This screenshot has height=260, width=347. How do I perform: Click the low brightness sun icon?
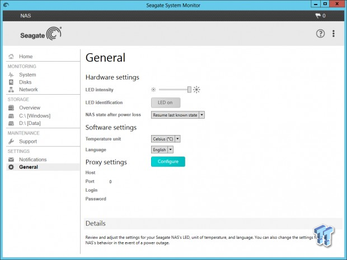[x=153, y=90]
